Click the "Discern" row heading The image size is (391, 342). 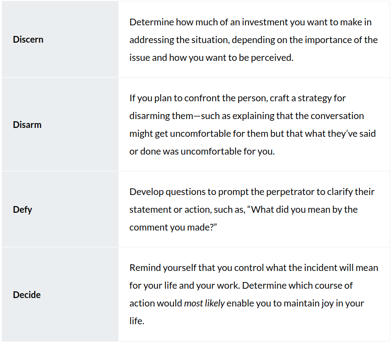coord(28,40)
